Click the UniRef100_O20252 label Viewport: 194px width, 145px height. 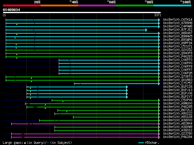click(178, 50)
